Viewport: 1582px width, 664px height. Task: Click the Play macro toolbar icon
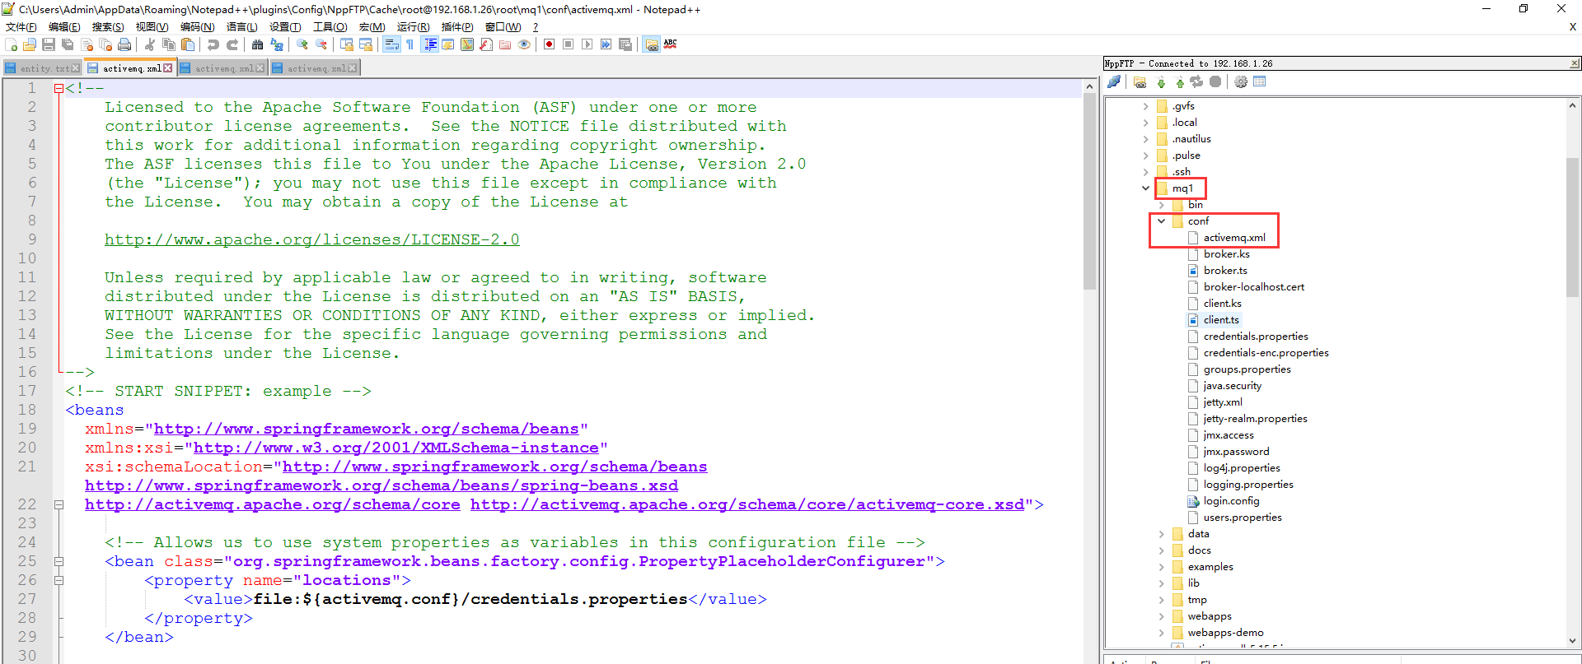587,44
